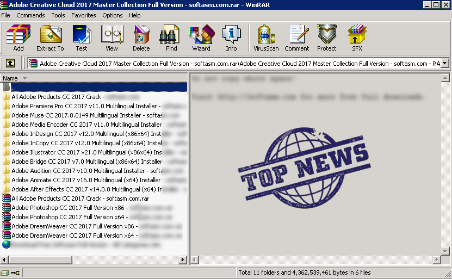Open the Options menu
452x279 pixels.
113,15
